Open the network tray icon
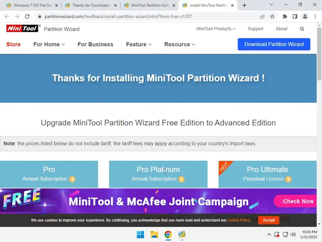Screen dimensions: 322x242 (x=285, y=234)
